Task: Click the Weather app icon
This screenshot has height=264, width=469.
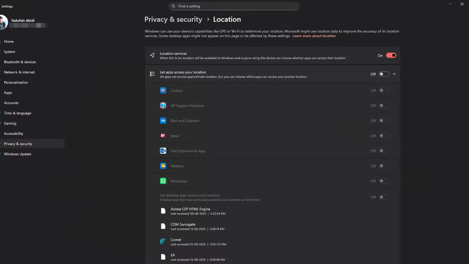Action: coord(163,166)
